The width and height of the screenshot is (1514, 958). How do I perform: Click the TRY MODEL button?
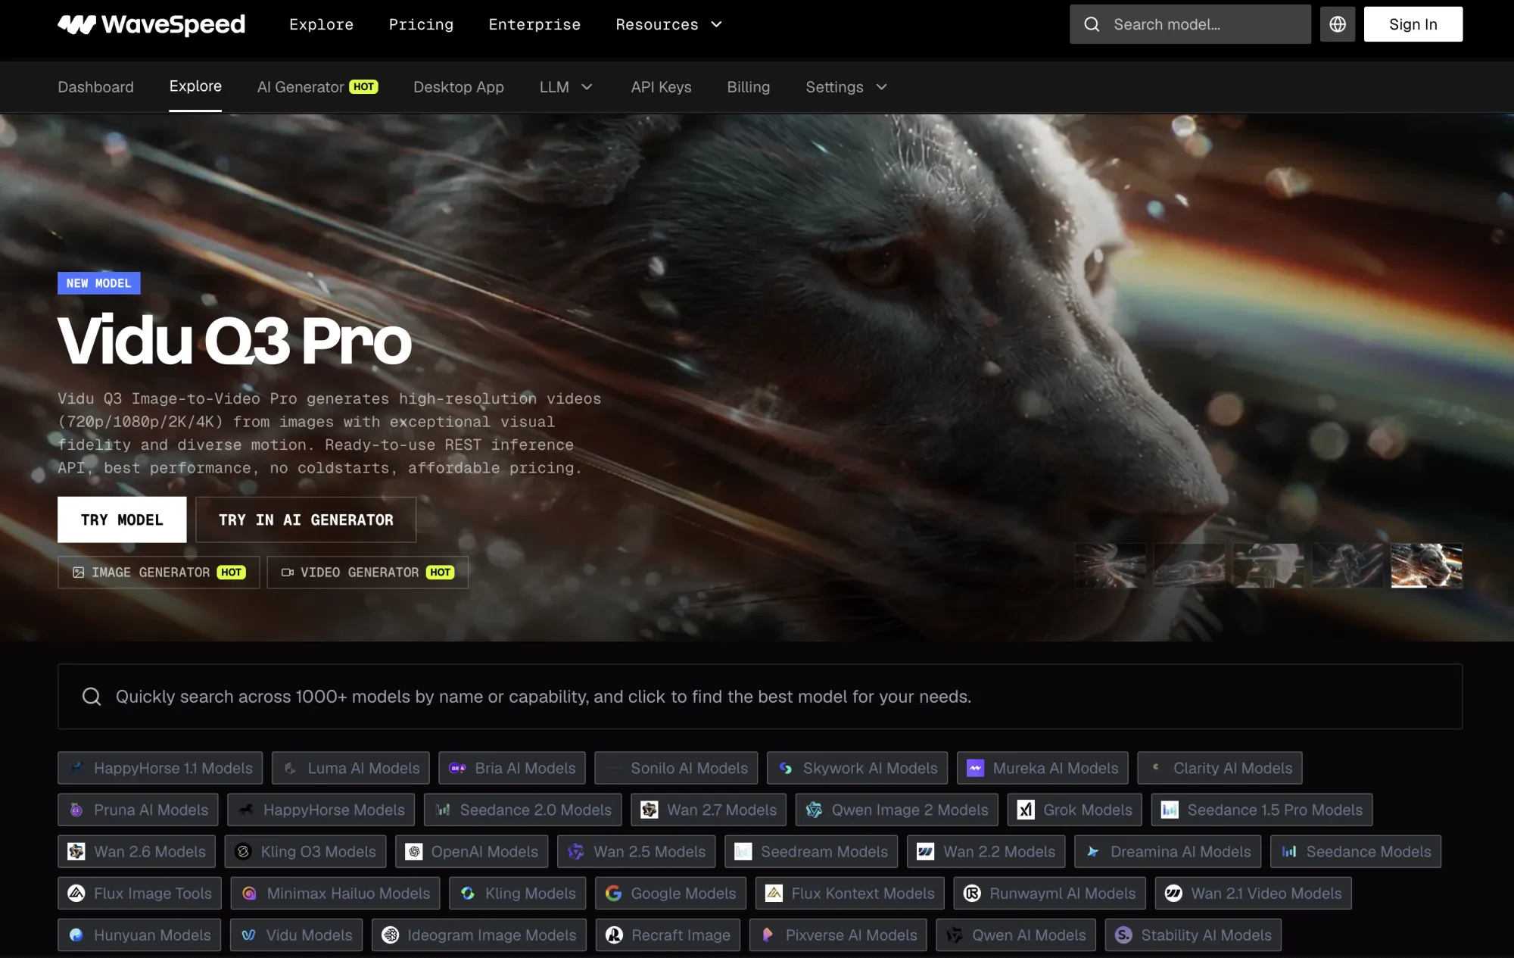coord(122,520)
